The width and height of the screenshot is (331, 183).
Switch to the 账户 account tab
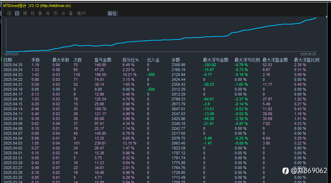tap(81, 13)
